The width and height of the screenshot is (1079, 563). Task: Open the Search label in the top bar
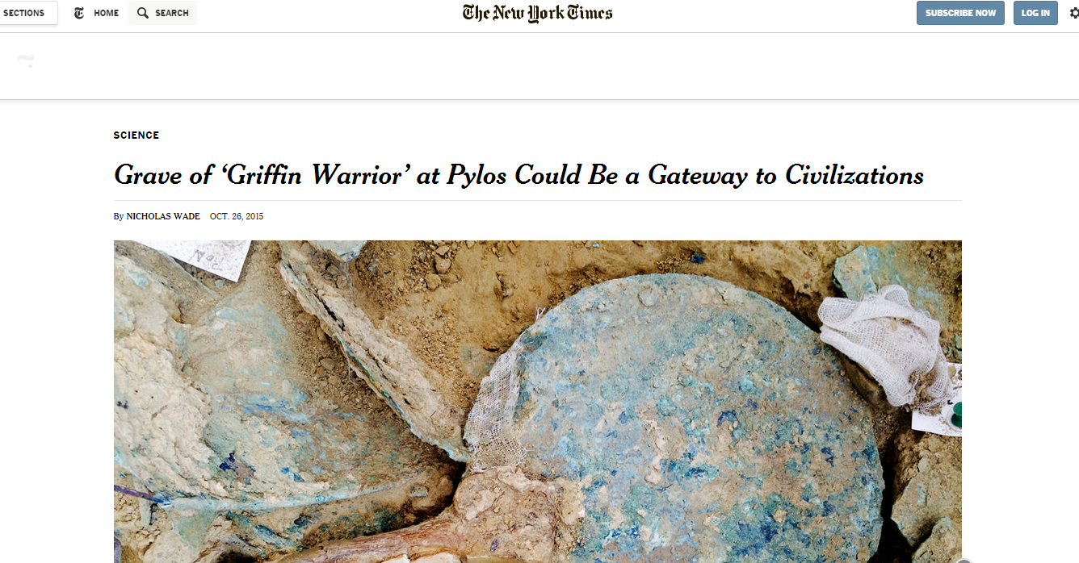tap(172, 13)
